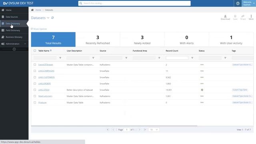The height and width of the screenshot is (144, 256).
Task: Check the LAKE.STOCK row checkbox
Action: [35, 90]
